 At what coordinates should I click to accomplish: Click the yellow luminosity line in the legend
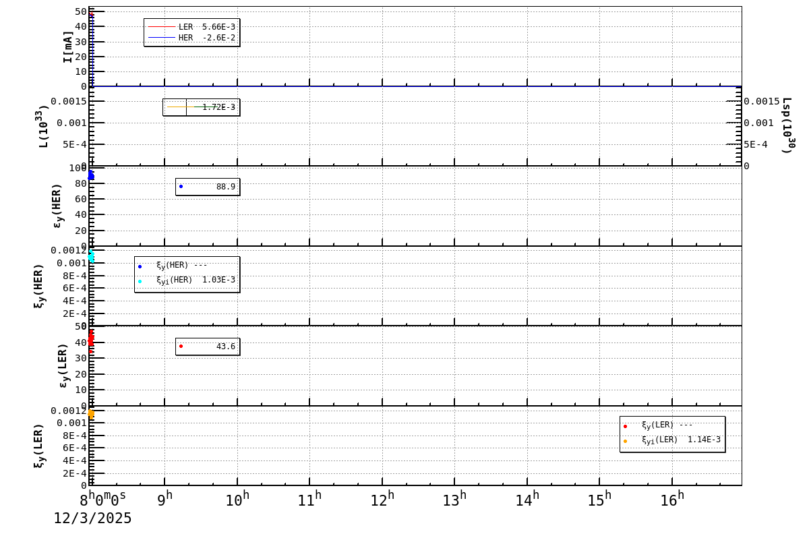coord(182,107)
